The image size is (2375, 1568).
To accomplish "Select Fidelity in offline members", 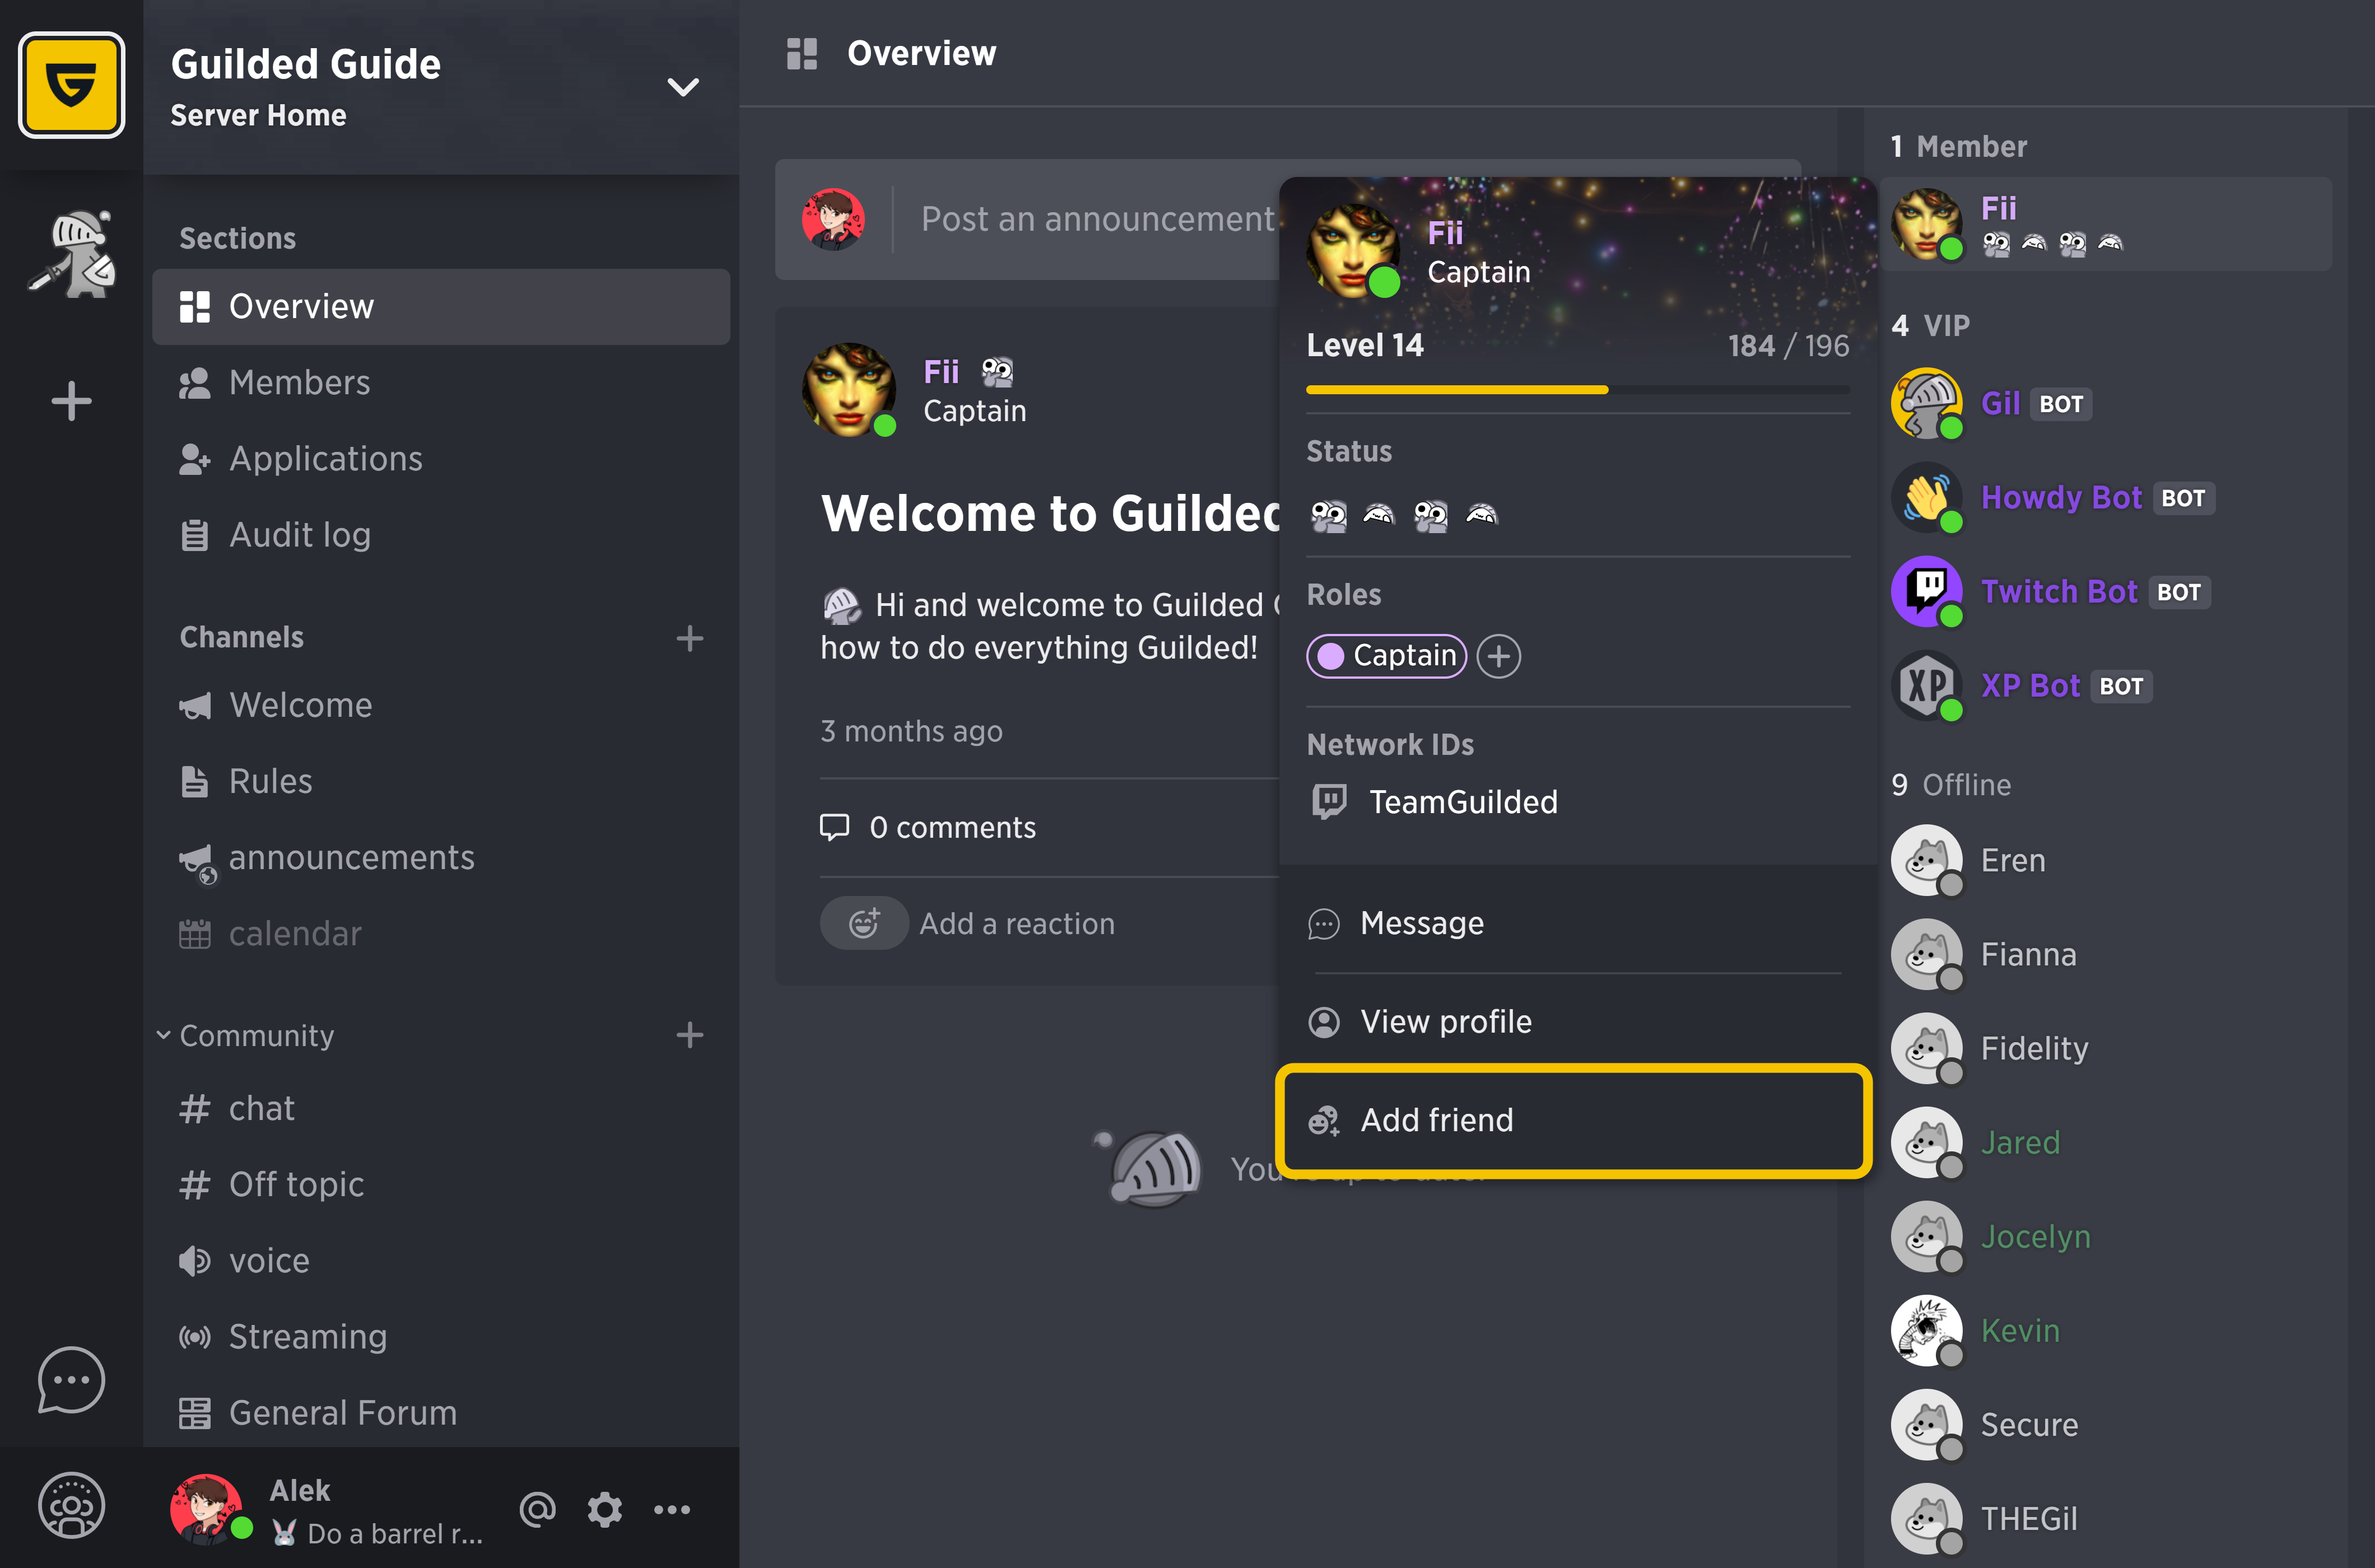I will pos(2107,1048).
